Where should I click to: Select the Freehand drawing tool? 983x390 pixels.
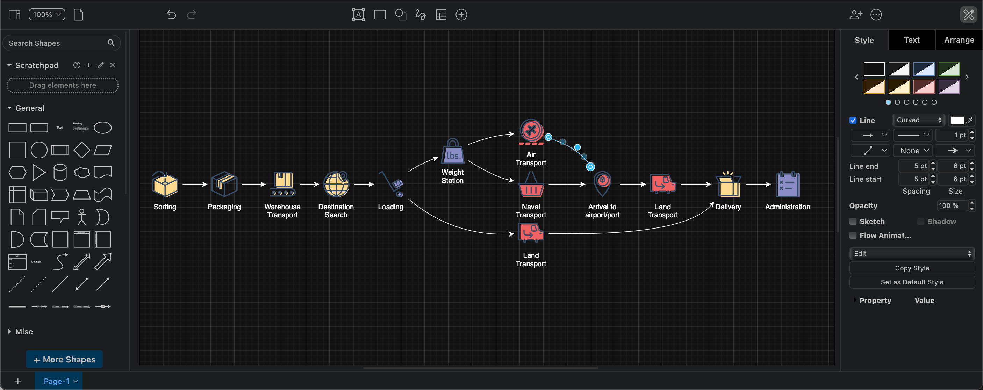(421, 14)
